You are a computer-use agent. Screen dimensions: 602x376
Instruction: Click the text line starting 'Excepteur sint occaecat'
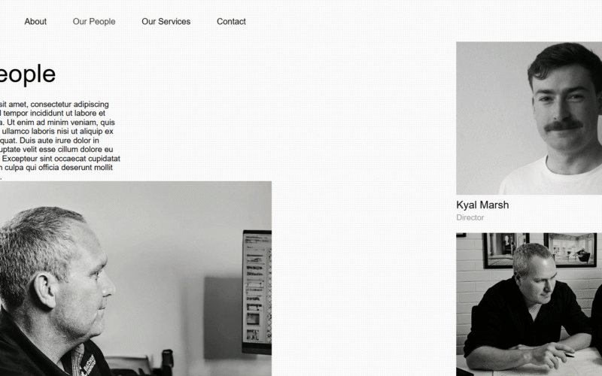[61, 159]
